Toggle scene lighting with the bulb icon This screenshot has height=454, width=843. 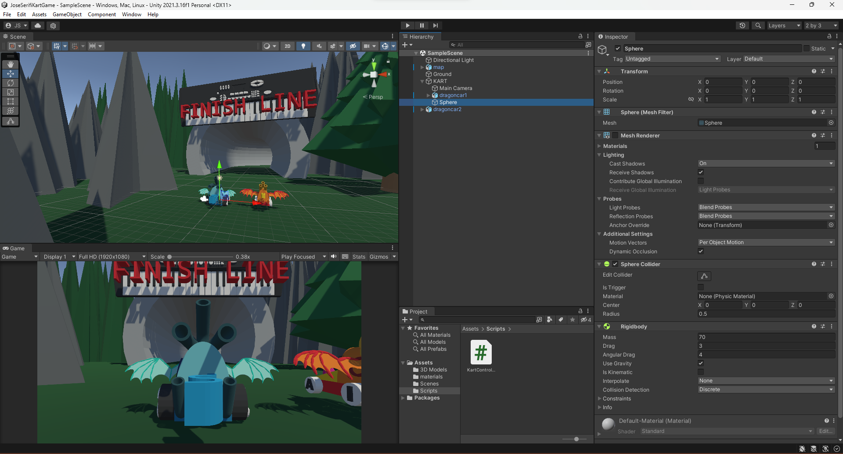click(x=303, y=46)
